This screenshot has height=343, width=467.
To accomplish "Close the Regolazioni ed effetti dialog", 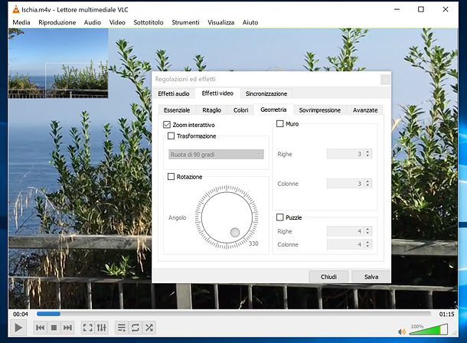I will click(x=385, y=80).
